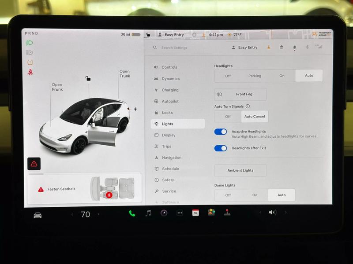Viewport: 353px width, 264px height.
Task: Launch the Arcade joystick icon
Action: pos(227,213)
